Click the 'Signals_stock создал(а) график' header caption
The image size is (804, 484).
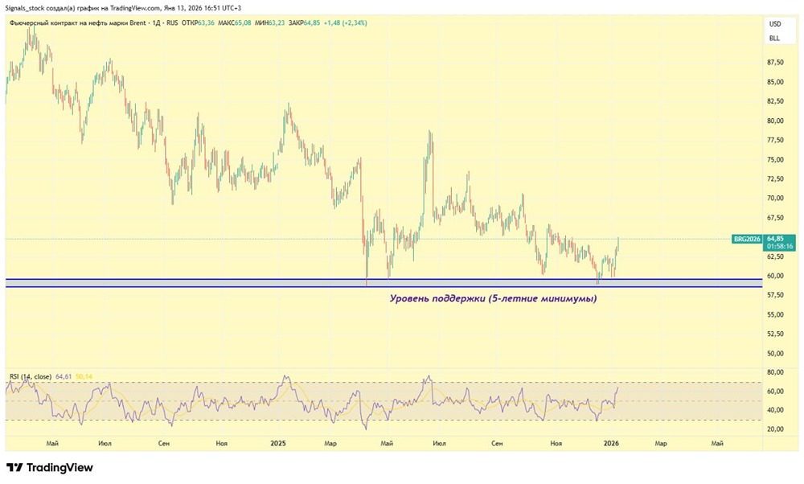123,8
